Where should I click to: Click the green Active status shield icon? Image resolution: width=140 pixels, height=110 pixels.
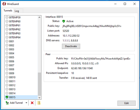(x=64, y=21)
